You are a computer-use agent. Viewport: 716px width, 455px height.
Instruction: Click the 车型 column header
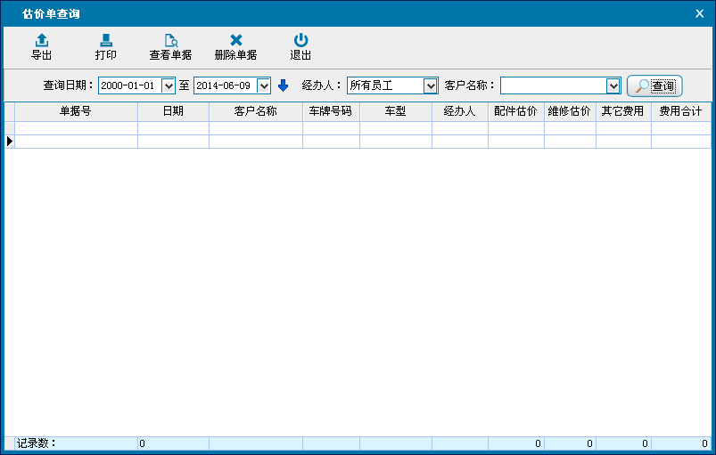pos(396,111)
